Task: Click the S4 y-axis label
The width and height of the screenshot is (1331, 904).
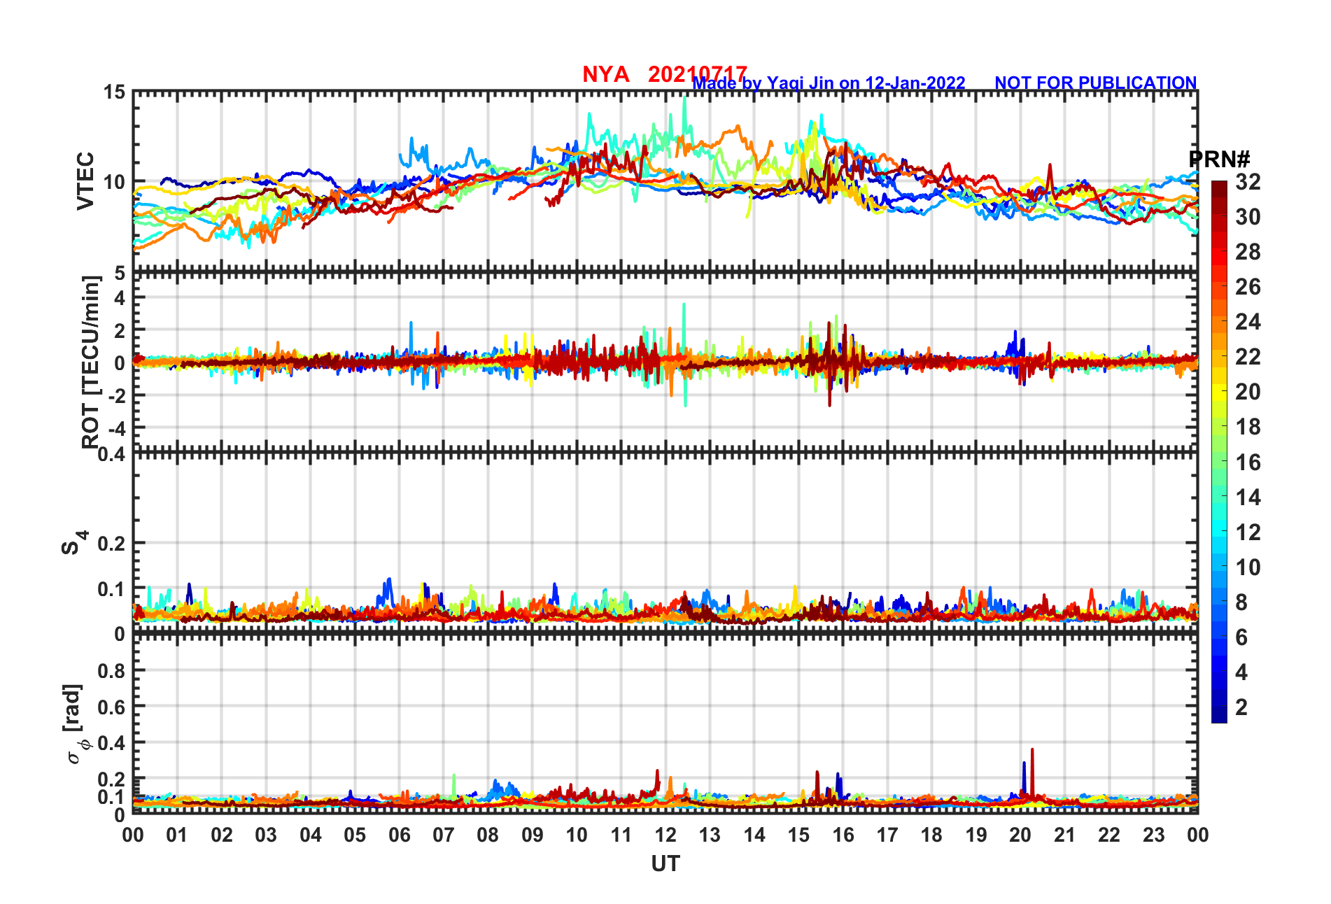Action: point(74,542)
